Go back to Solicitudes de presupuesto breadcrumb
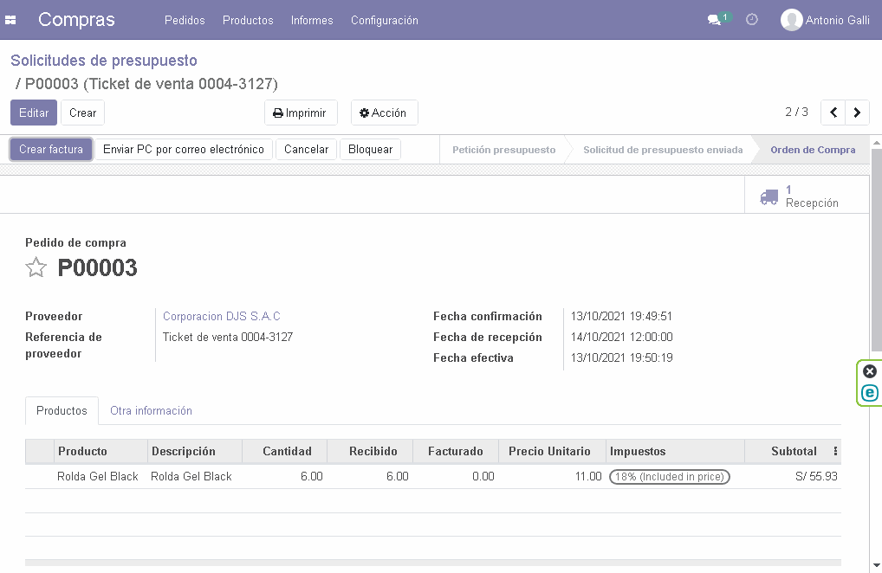 [x=104, y=61]
